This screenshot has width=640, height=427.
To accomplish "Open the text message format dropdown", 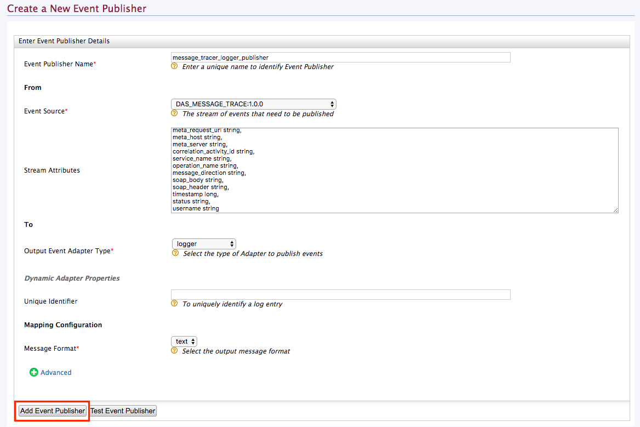I will coord(184,341).
